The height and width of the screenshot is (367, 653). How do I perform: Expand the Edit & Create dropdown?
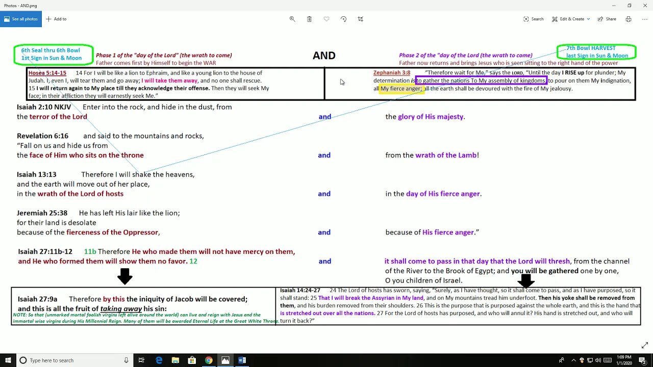pyautogui.click(x=570, y=19)
